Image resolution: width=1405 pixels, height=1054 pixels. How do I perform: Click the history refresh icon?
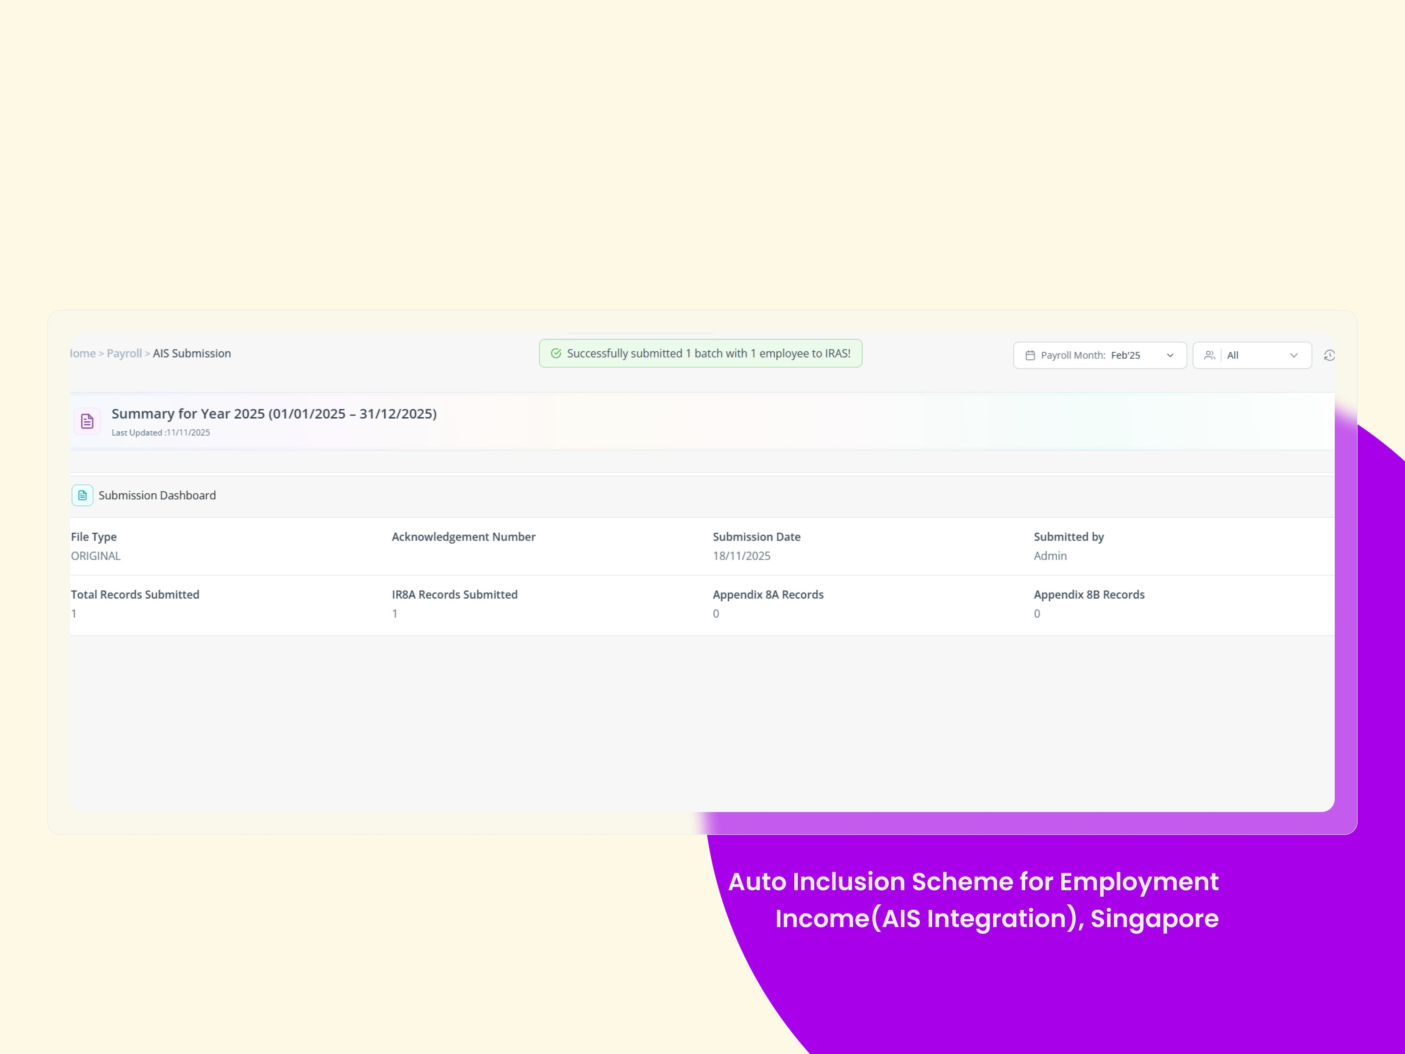point(1329,355)
